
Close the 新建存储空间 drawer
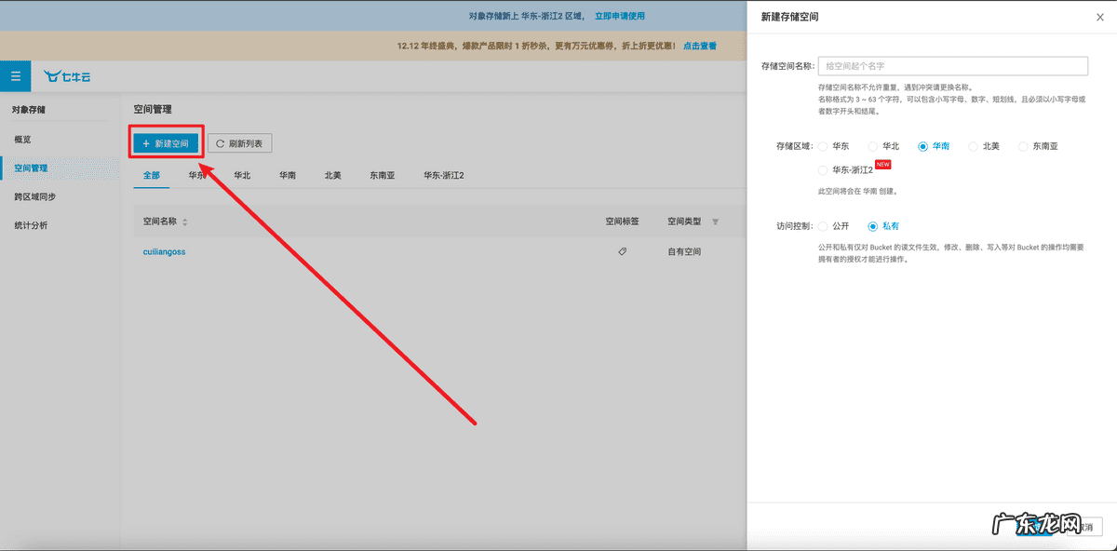tap(1100, 16)
